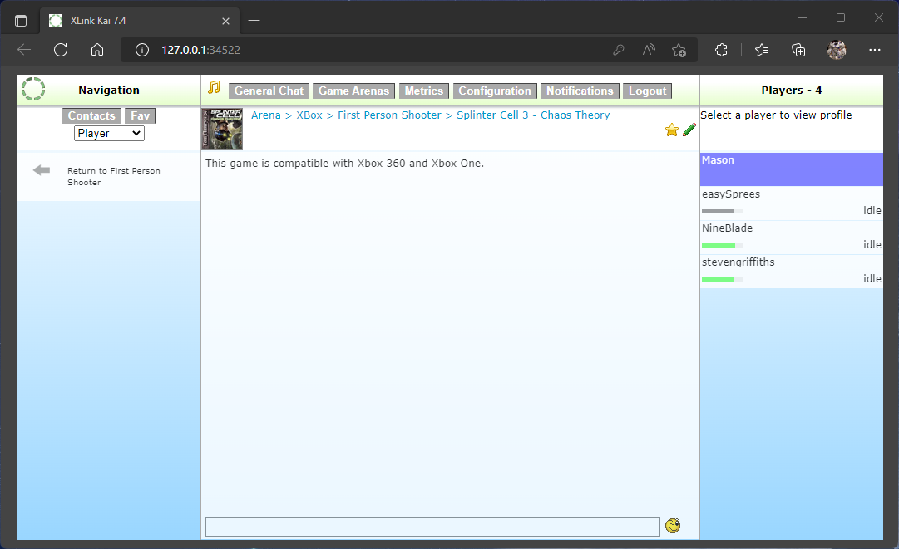Click the music note sound icon
The image size is (899, 549).
coord(214,88)
